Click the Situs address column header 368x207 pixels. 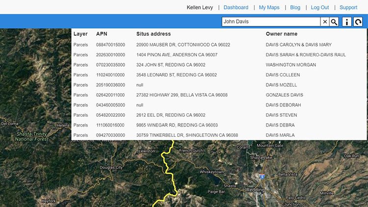coord(154,34)
